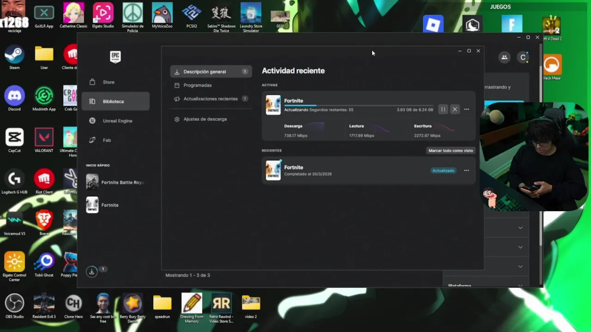Viewport: 591px width, 332px height.
Task: View Actualizaciones recientes
Action: [x=211, y=99]
